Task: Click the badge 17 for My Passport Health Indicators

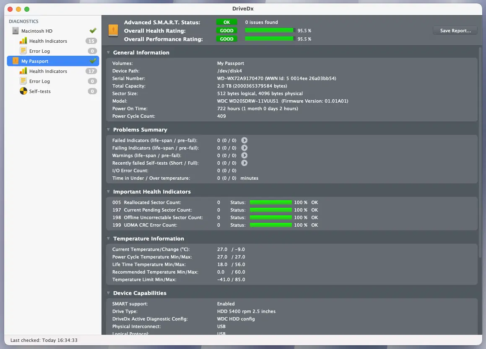Action: point(91,71)
